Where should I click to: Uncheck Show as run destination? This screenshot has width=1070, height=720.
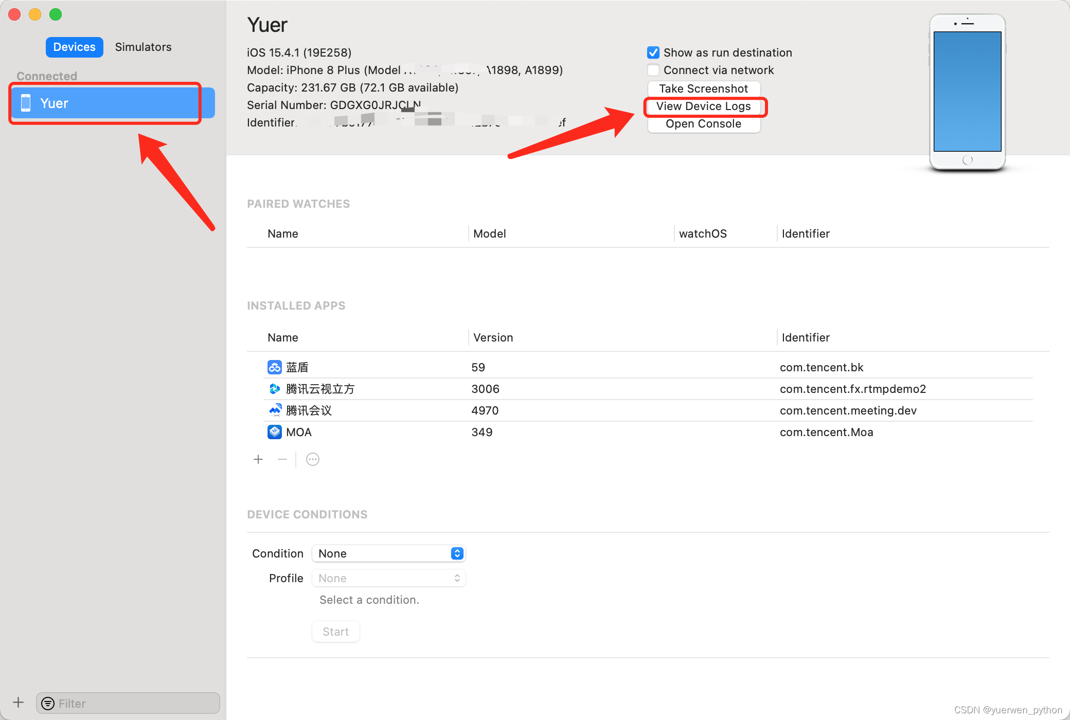[x=653, y=52]
